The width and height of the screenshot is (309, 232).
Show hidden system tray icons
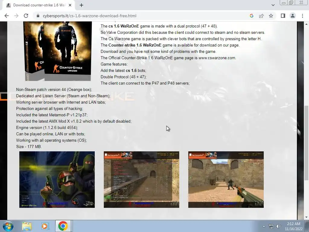click(x=264, y=226)
